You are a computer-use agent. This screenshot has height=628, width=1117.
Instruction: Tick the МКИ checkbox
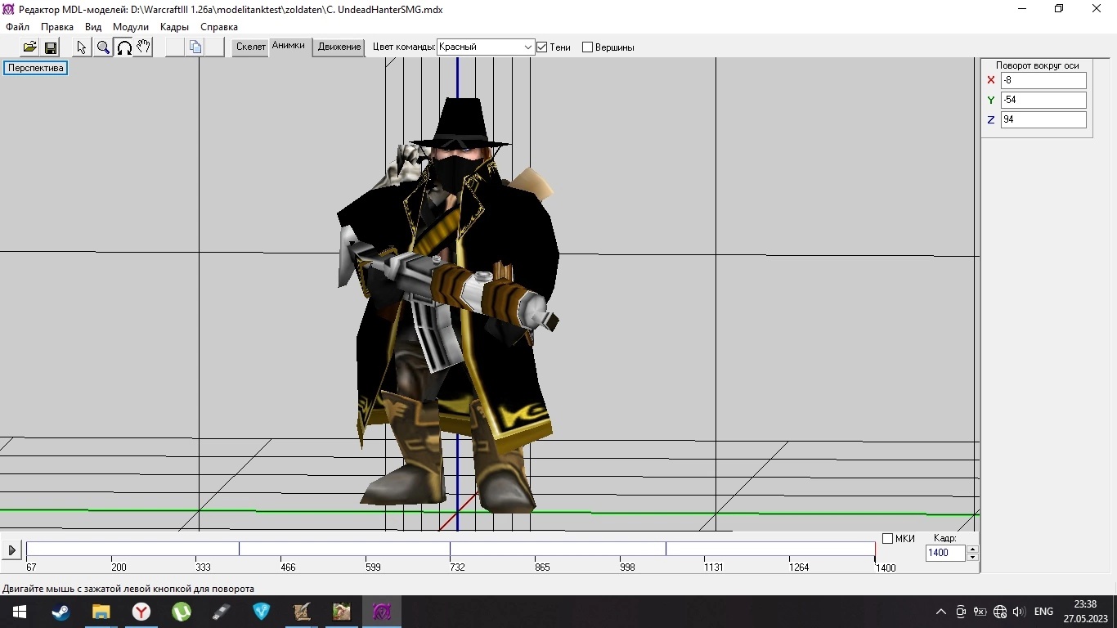point(887,539)
